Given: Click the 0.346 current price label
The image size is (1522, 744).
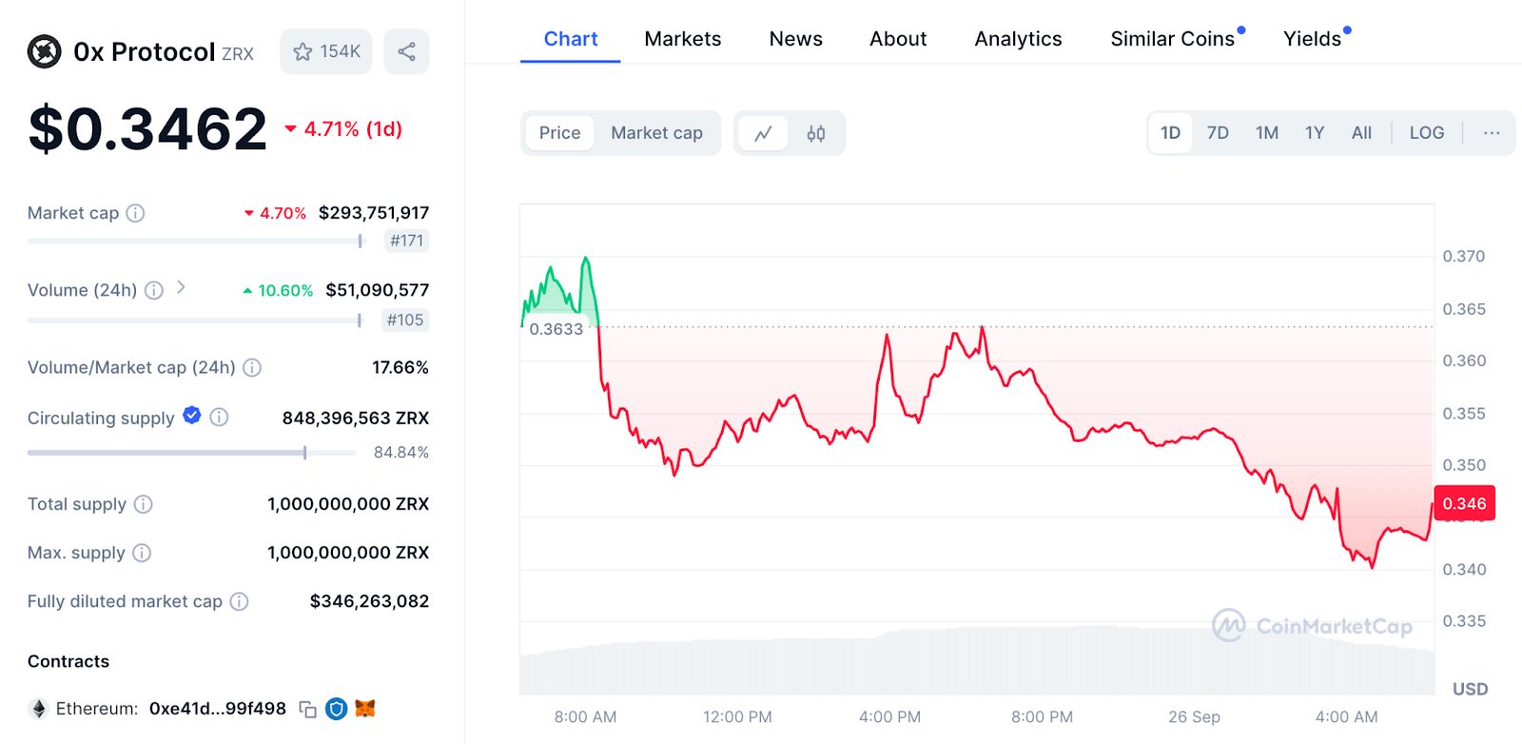Looking at the screenshot, I should coord(1464,504).
